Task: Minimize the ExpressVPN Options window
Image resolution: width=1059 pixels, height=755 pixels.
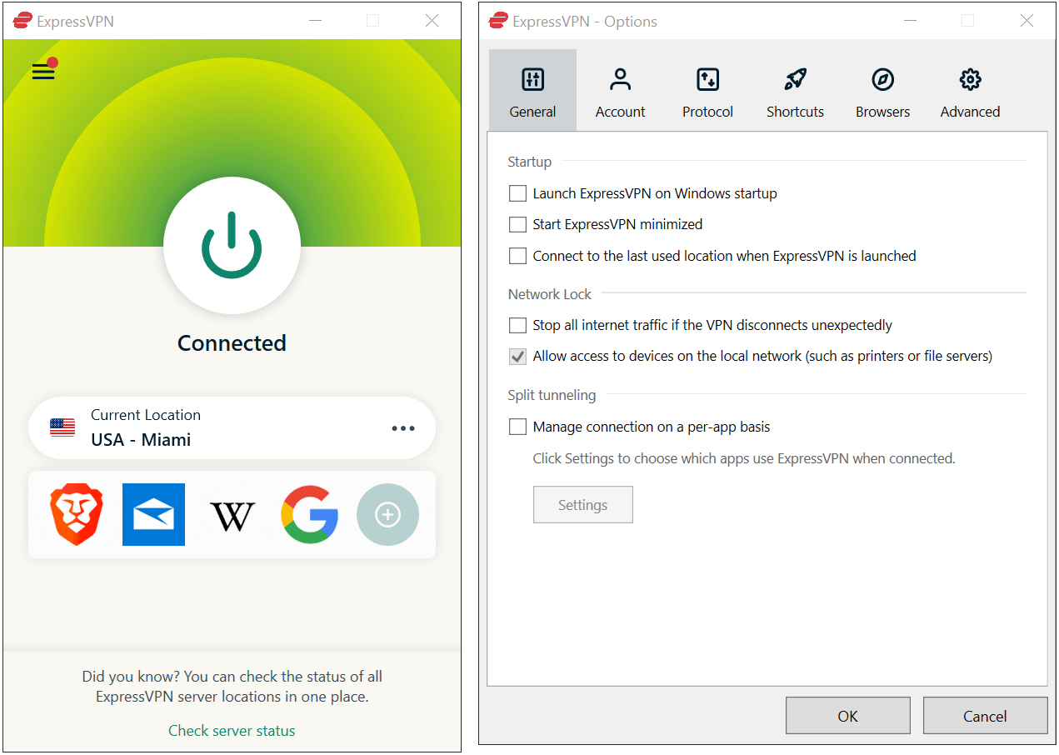Action: (909, 21)
